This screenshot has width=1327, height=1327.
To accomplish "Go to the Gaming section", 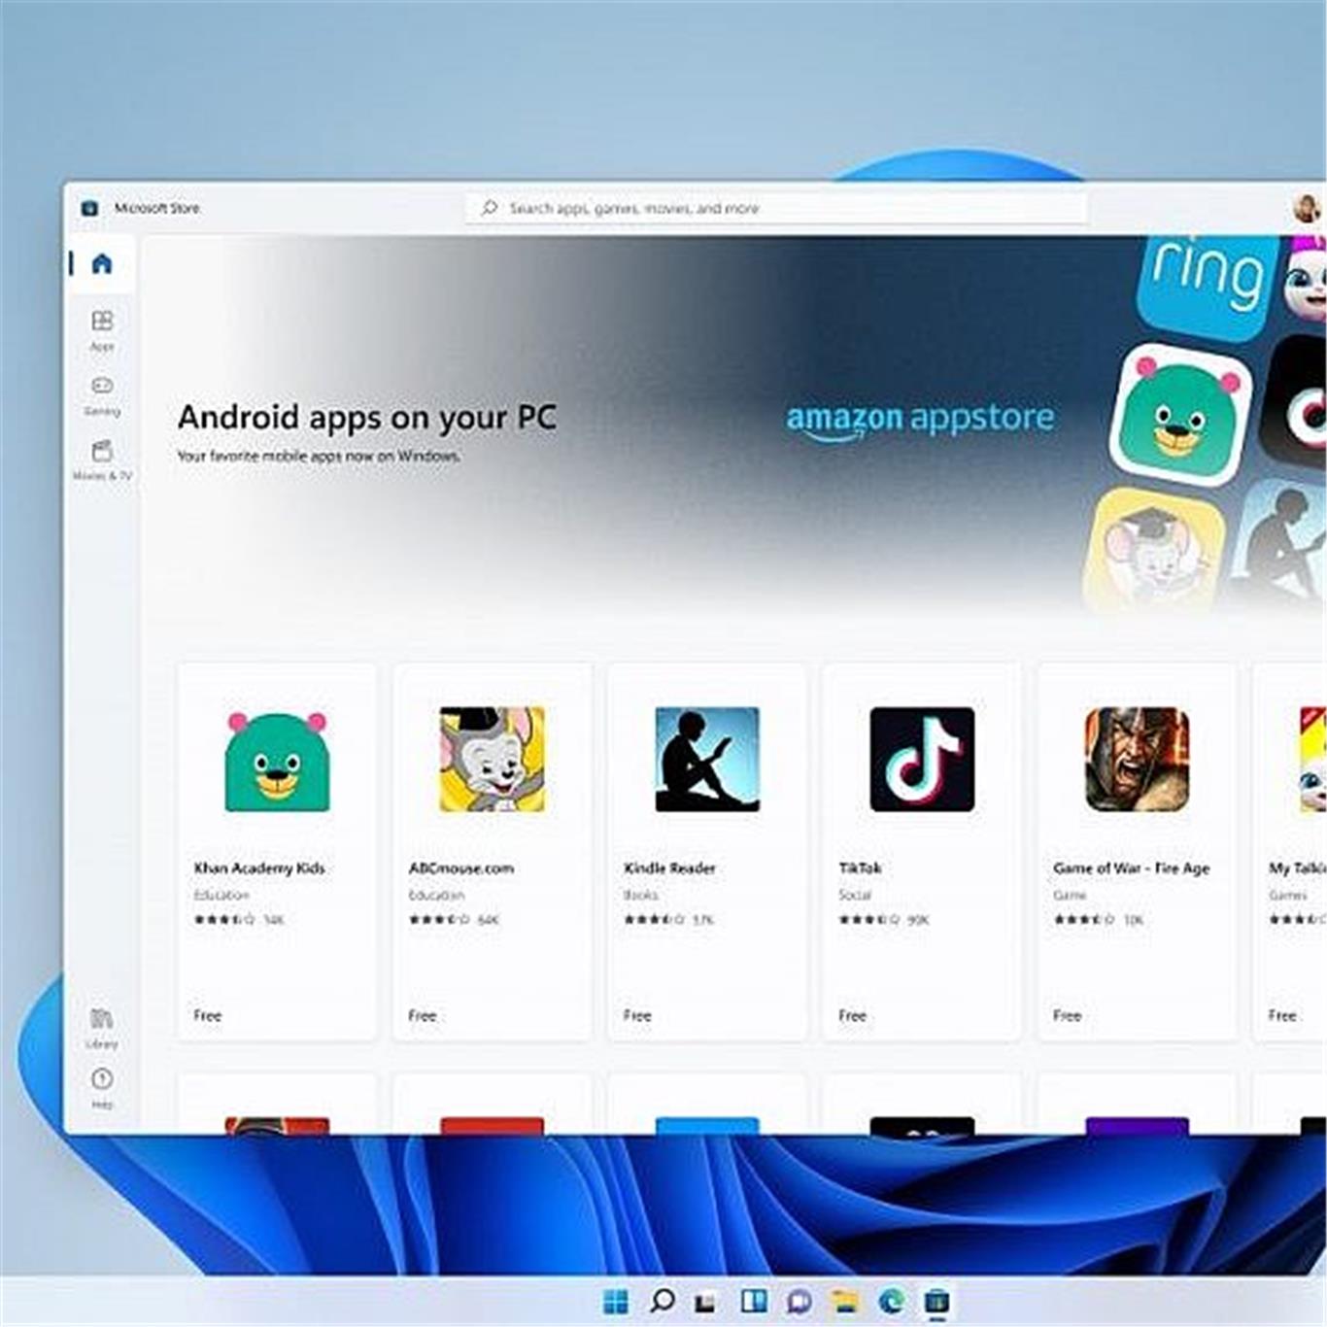I will click(x=102, y=394).
